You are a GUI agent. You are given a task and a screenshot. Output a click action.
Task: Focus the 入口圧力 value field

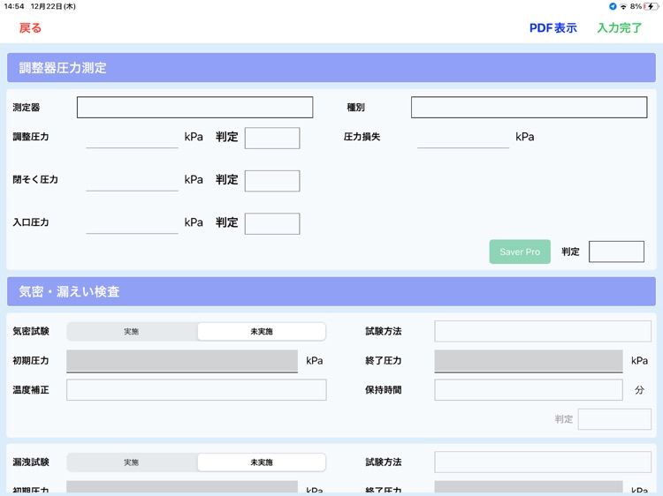[x=132, y=223]
